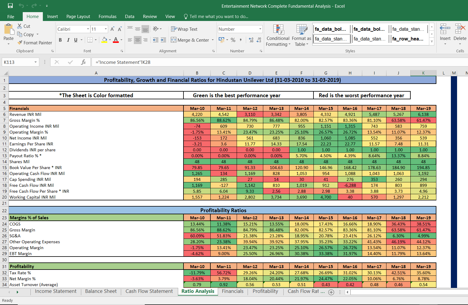Toggle Bold formatting
This screenshot has width=468, height=305.
(60, 40)
